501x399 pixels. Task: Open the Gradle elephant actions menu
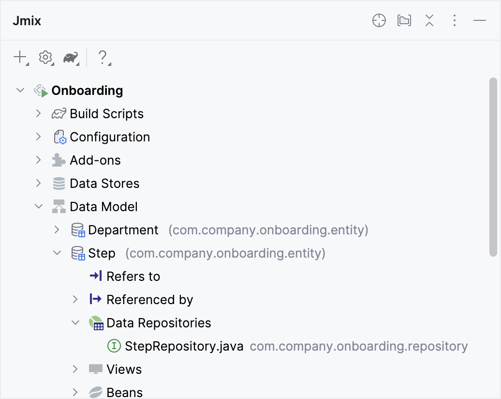click(x=70, y=57)
